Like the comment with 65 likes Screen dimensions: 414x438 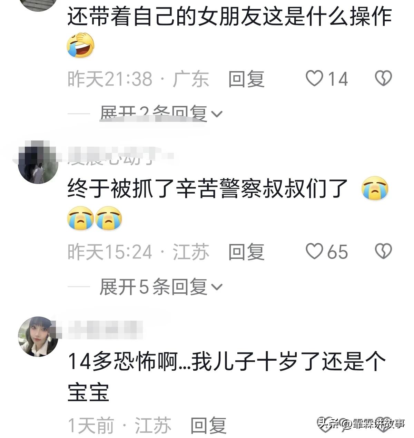click(315, 251)
